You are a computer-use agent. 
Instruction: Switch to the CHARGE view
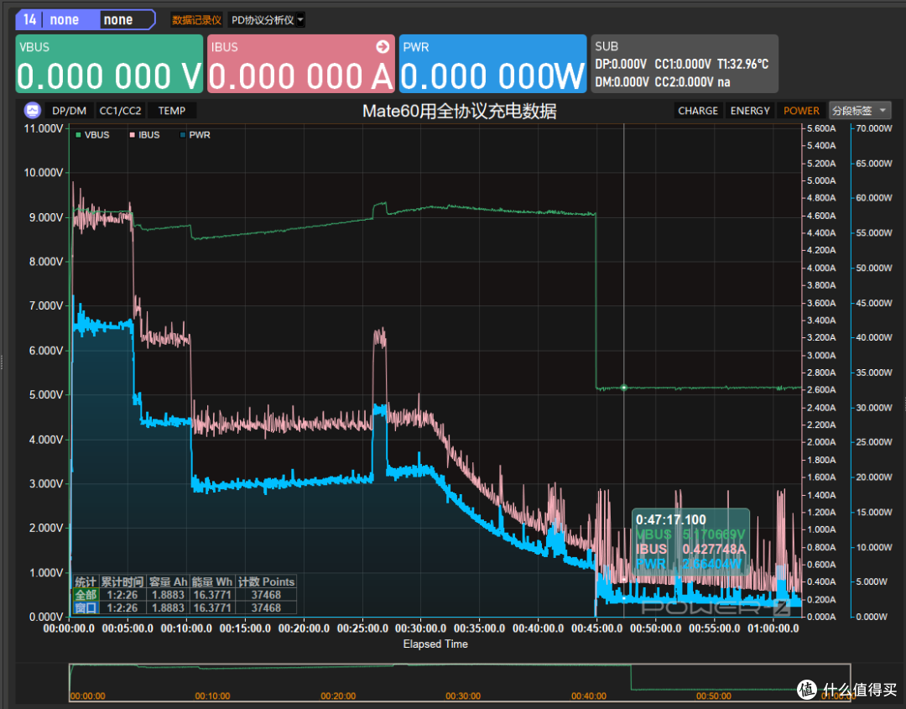[697, 111]
